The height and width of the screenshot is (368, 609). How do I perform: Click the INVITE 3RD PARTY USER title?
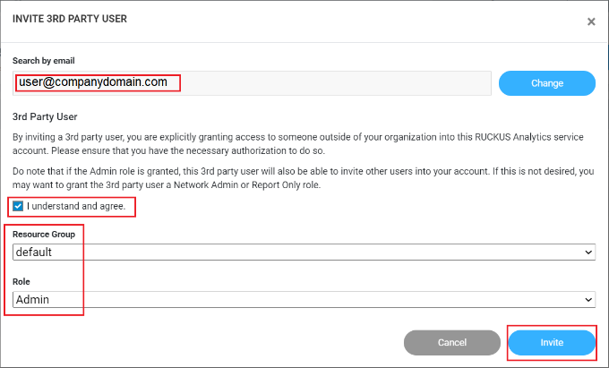click(70, 18)
